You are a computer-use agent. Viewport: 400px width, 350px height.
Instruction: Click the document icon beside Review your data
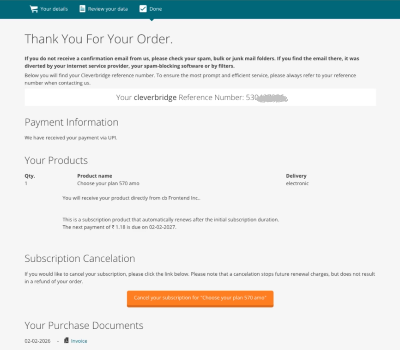pos(82,9)
